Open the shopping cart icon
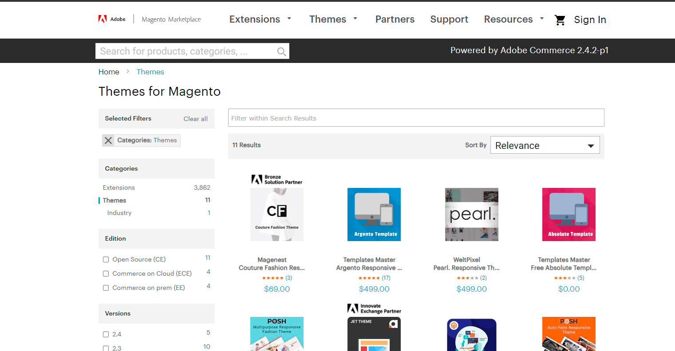Viewport: 675px width, 351px height. [x=560, y=20]
